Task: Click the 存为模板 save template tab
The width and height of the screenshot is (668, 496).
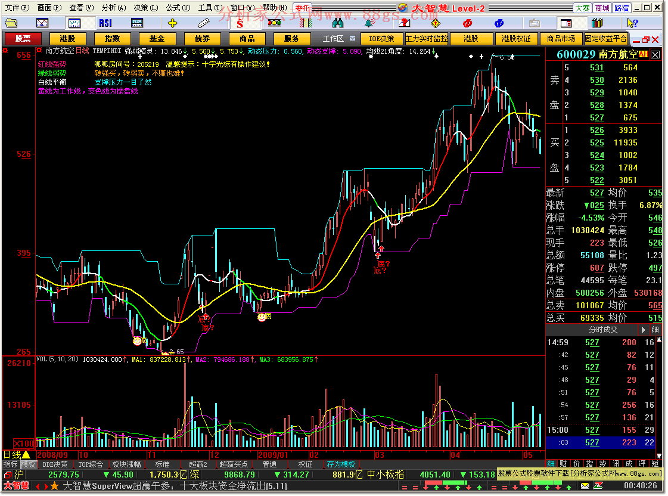Action: 341,464
